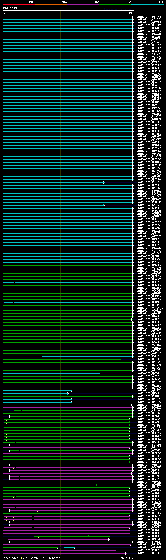The width and height of the screenshot is (166, 560).
Task: Select label UniRef100_C7ED97
Action: pos(149,356)
